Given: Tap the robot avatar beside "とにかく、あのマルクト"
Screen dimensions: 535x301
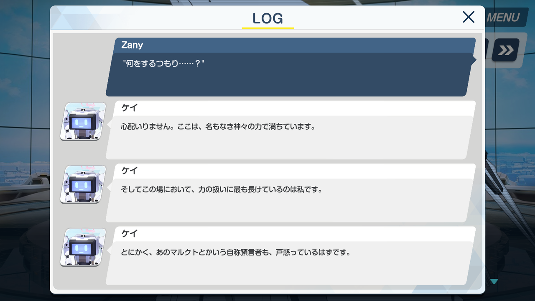Looking at the screenshot, I should tap(83, 247).
